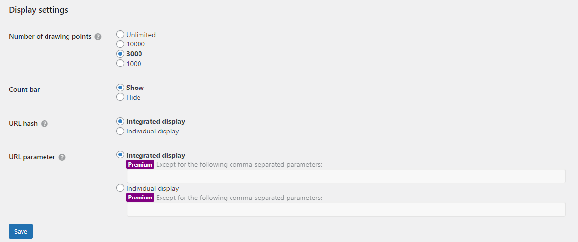
Task: Choose Individual display for URL parameter
Action: click(x=120, y=188)
